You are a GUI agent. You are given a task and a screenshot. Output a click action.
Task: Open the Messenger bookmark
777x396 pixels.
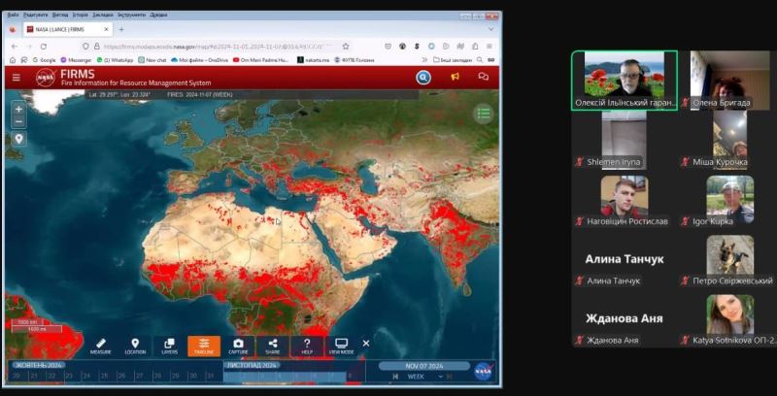tap(77, 60)
